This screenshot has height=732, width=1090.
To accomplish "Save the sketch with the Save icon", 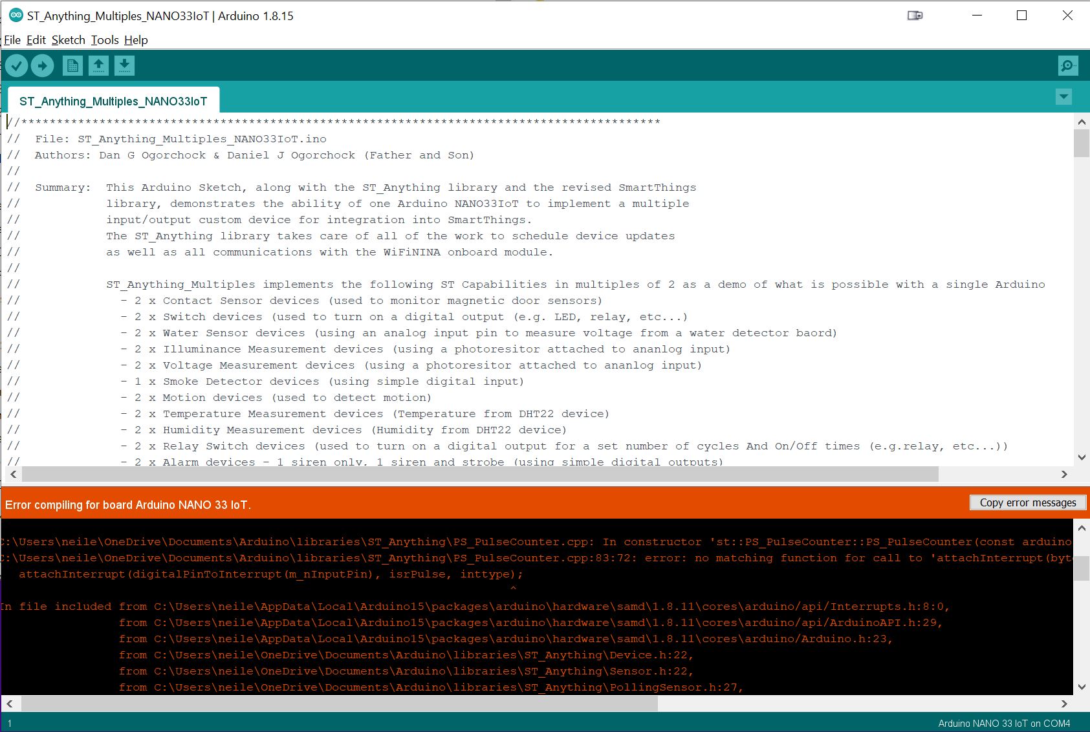I will pyautogui.click(x=124, y=65).
